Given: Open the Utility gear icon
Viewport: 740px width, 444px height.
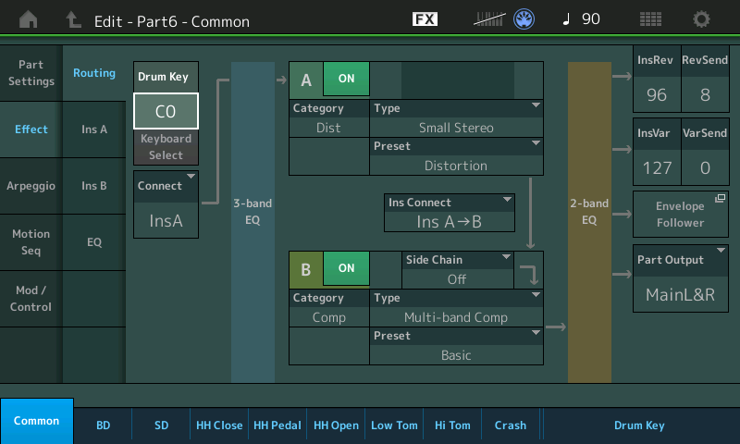Looking at the screenshot, I should coord(702,18).
